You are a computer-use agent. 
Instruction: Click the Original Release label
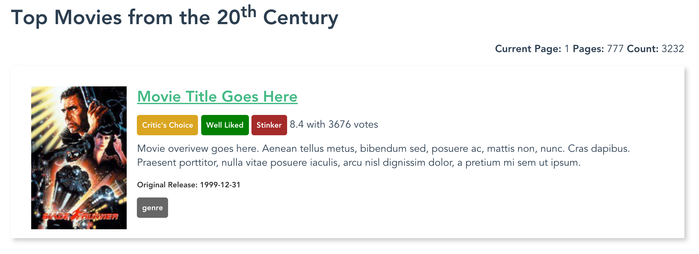167,185
